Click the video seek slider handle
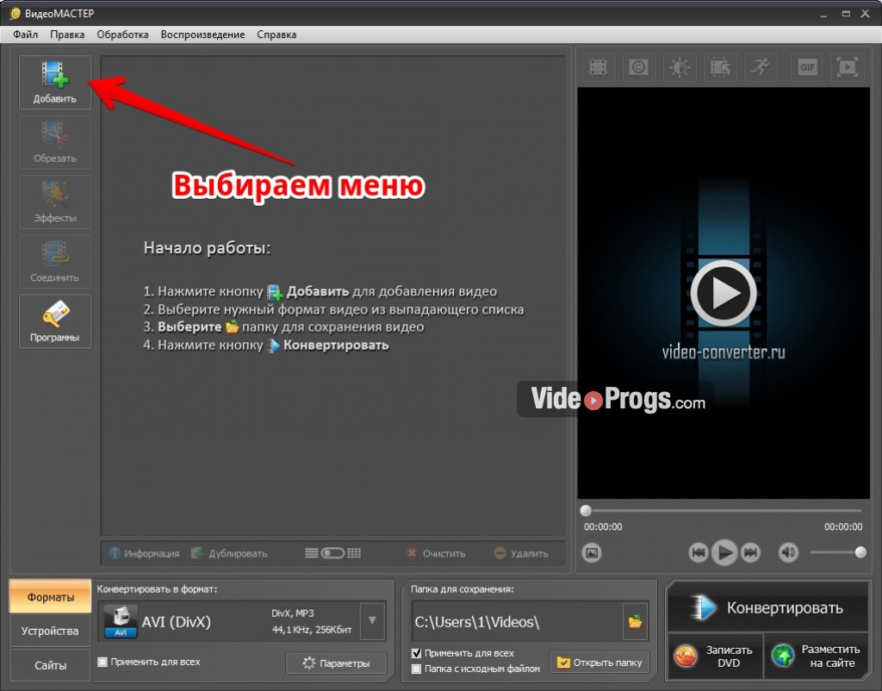Viewport: 882px width, 691px height. pyautogui.click(x=586, y=510)
